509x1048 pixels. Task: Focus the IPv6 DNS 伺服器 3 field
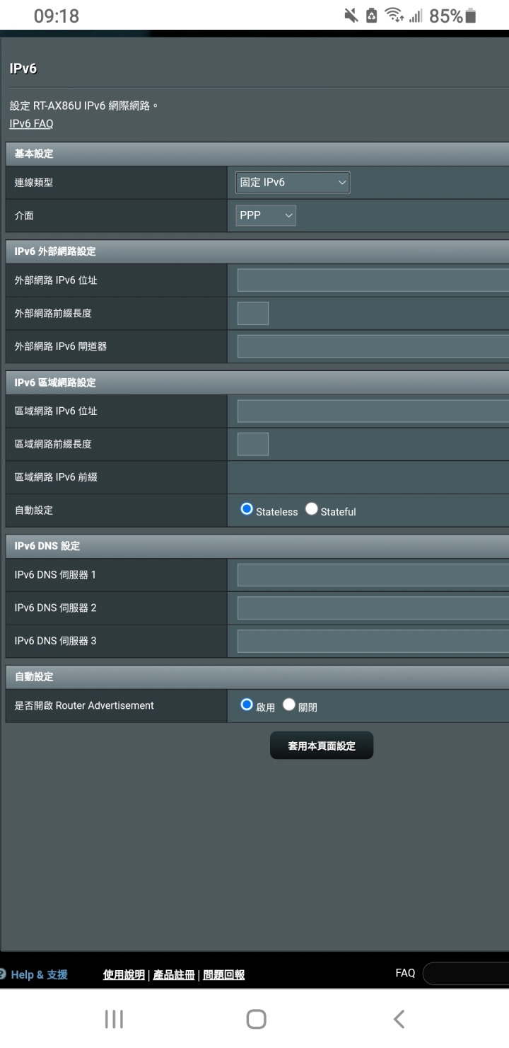tap(373, 641)
